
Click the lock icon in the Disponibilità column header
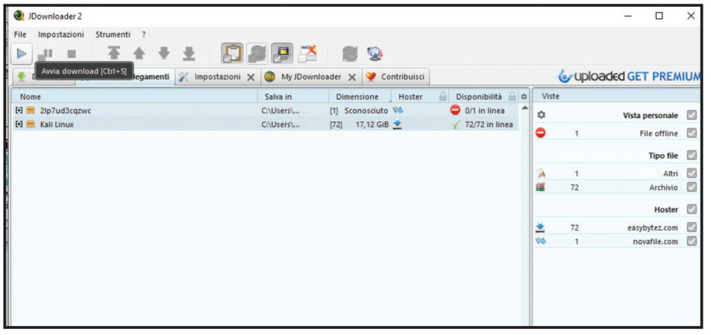(x=512, y=96)
